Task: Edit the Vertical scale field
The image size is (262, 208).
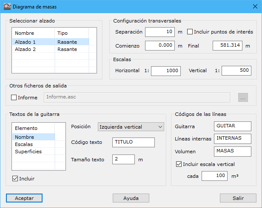Action: (236, 70)
